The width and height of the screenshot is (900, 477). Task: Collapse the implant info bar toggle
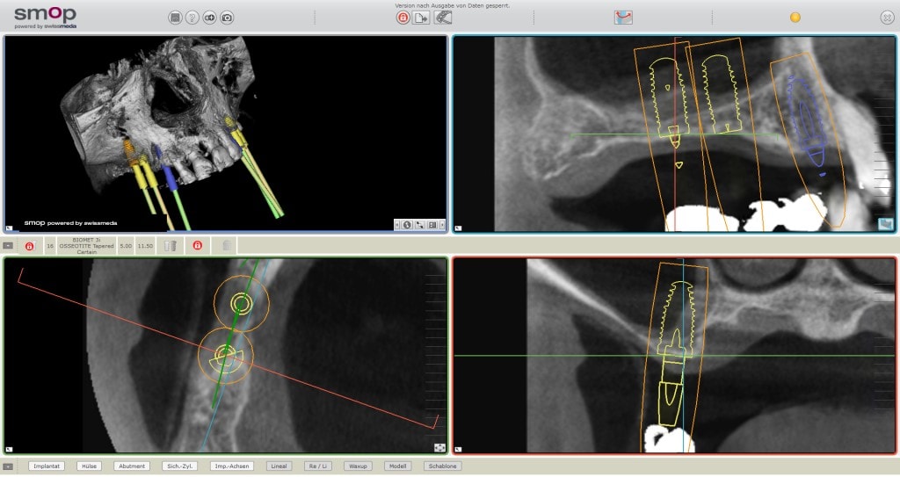[8, 246]
